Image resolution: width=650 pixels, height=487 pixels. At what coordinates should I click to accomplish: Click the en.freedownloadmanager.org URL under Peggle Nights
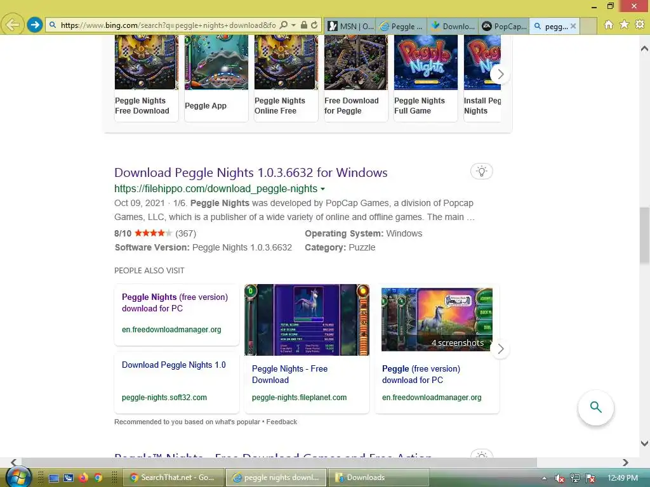171,330
